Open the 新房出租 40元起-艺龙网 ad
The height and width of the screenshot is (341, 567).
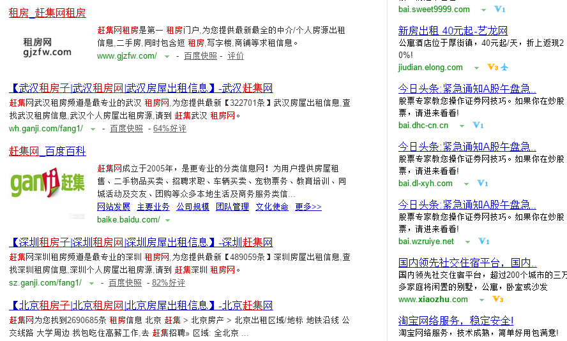[x=453, y=31]
